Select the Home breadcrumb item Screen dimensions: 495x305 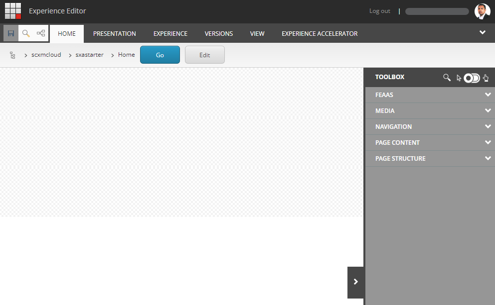tap(126, 55)
